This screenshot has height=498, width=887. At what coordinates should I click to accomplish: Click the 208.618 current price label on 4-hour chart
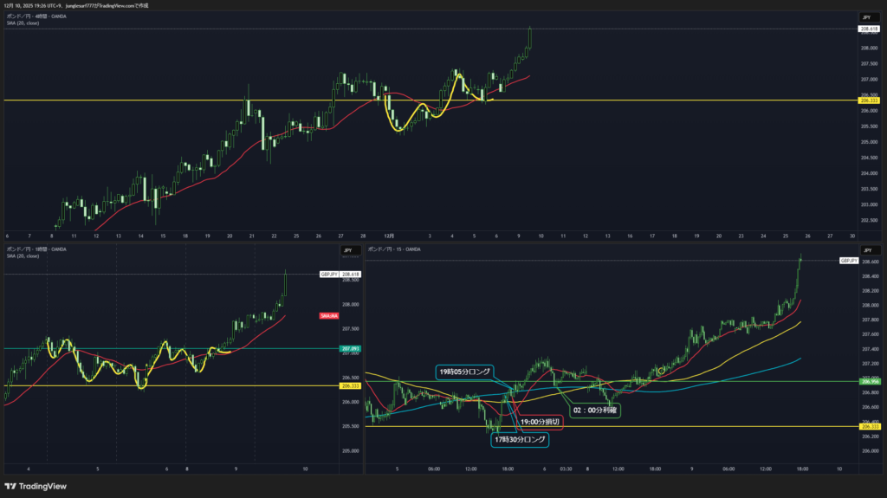tap(869, 29)
